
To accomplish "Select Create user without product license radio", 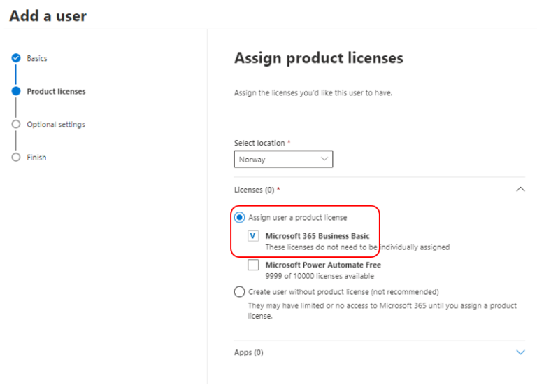I will (x=239, y=292).
